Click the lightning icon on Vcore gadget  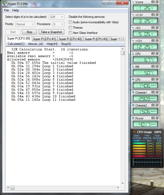(133, 2)
